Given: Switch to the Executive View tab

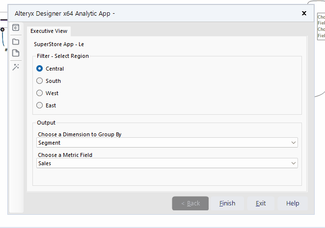Looking at the screenshot, I should tap(49, 31).
